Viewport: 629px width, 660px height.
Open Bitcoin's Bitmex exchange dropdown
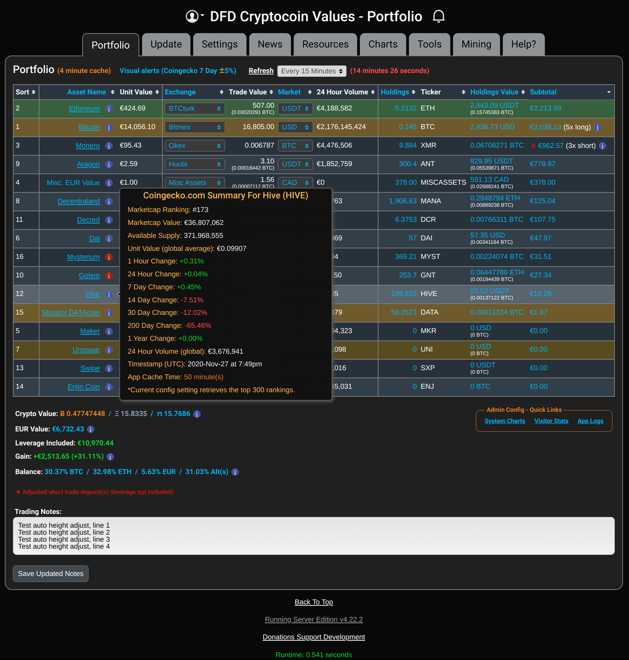coord(195,127)
